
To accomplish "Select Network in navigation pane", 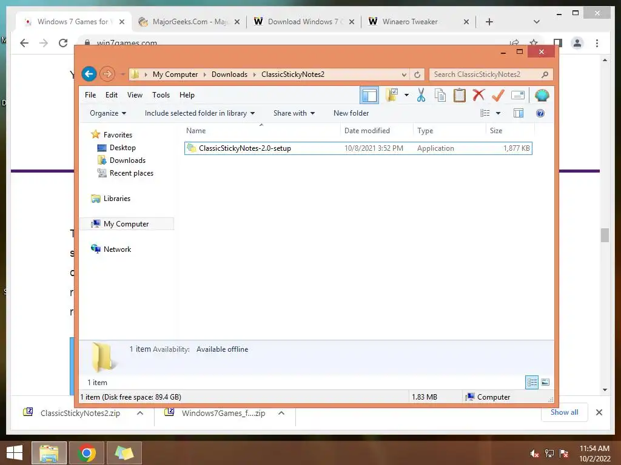I will (111, 249).
